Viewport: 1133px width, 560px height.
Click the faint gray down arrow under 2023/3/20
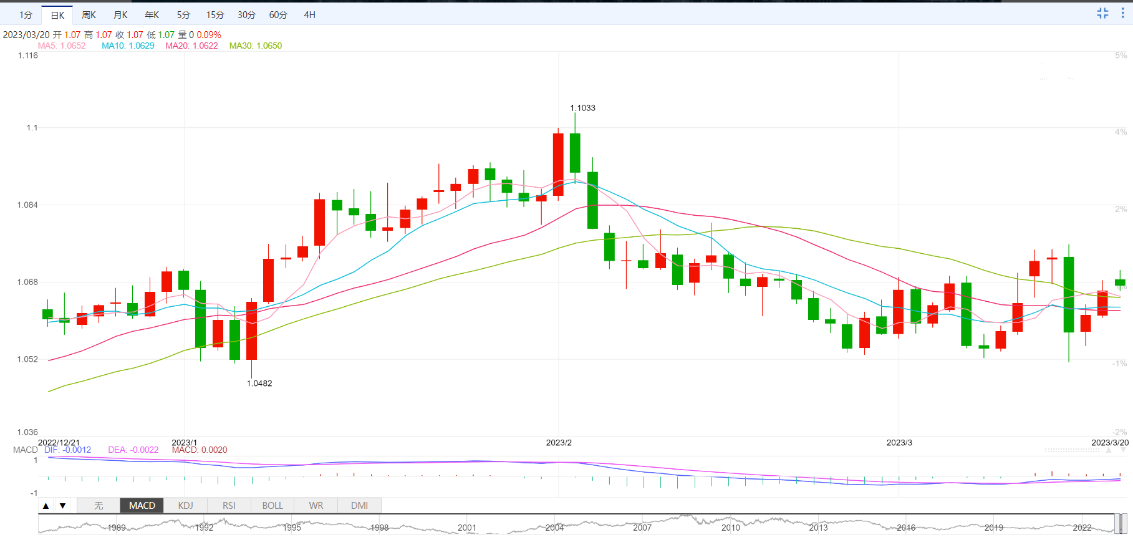[x=1123, y=450]
